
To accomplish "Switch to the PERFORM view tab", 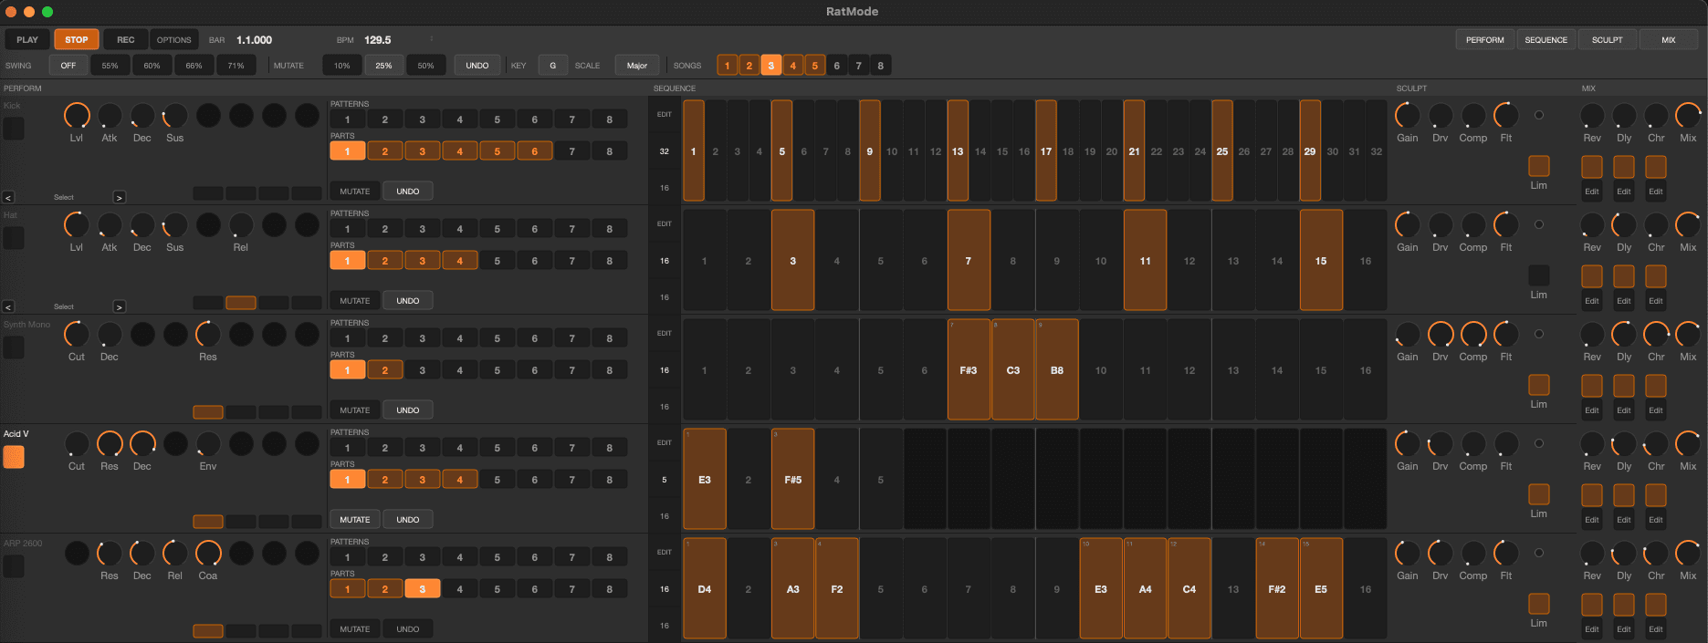I will pos(1485,39).
